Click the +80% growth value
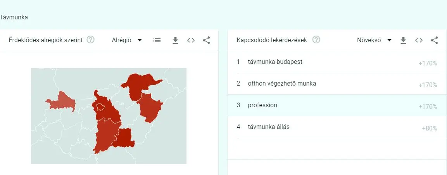This screenshot has height=175, width=447. tap(429, 128)
